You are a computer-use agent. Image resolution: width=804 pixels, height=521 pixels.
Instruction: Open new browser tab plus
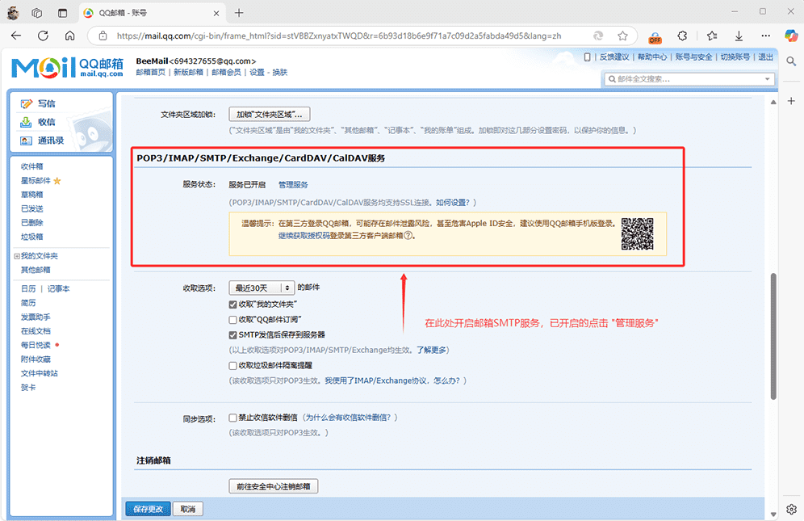coord(239,13)
